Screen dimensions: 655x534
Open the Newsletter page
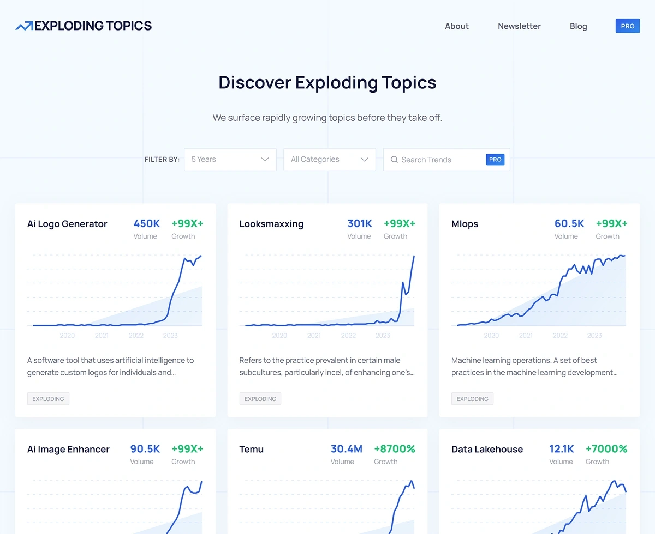click(x=519, y=26)
